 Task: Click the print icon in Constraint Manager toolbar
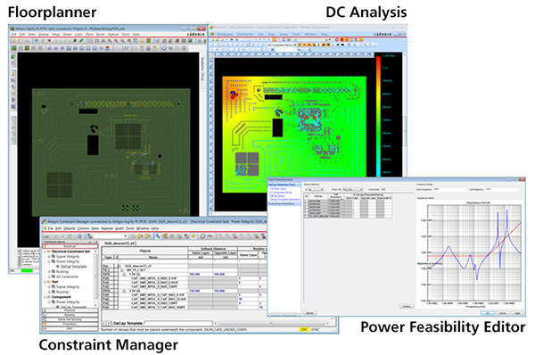coord(46,236)
